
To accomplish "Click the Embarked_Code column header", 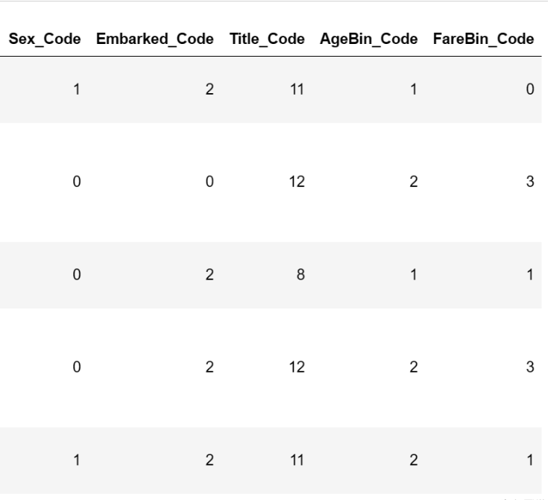I will click(155, 39).
